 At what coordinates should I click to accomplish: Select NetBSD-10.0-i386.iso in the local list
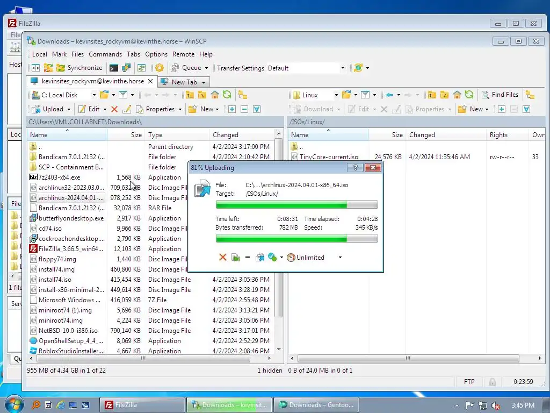[64, 331]
